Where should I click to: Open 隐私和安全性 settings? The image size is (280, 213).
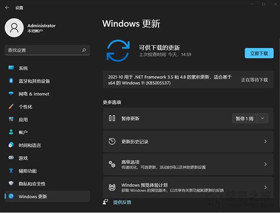tap(47, 184)
